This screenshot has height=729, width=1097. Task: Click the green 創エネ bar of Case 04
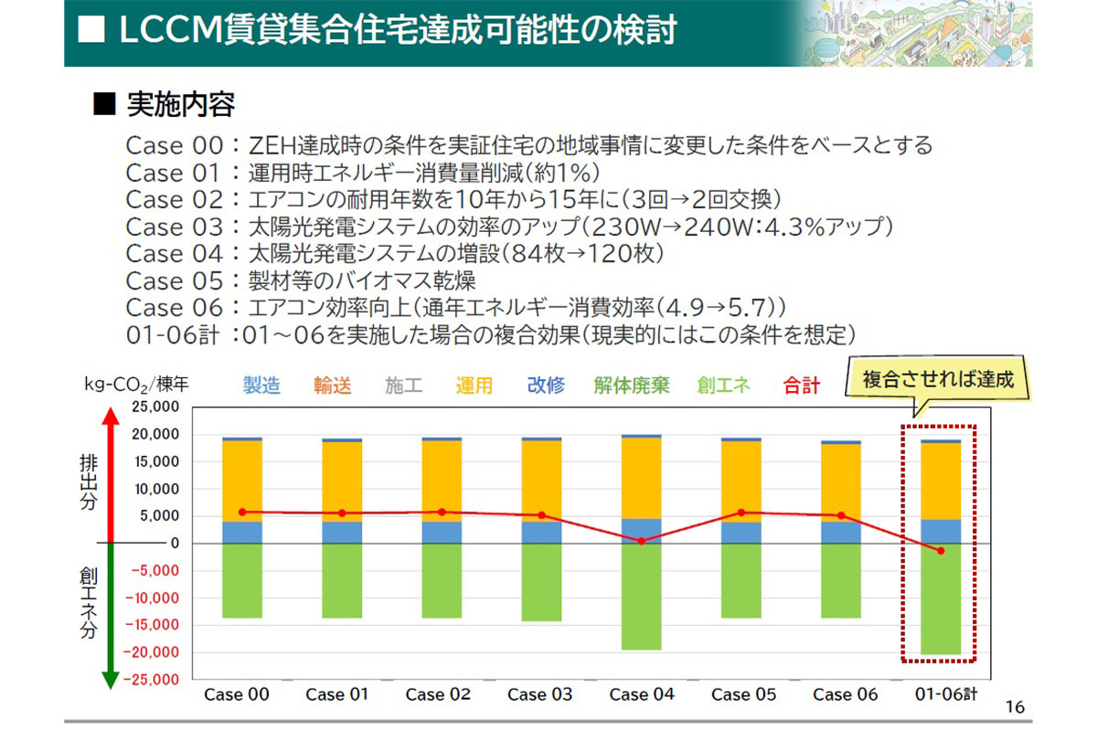[642, 597]
